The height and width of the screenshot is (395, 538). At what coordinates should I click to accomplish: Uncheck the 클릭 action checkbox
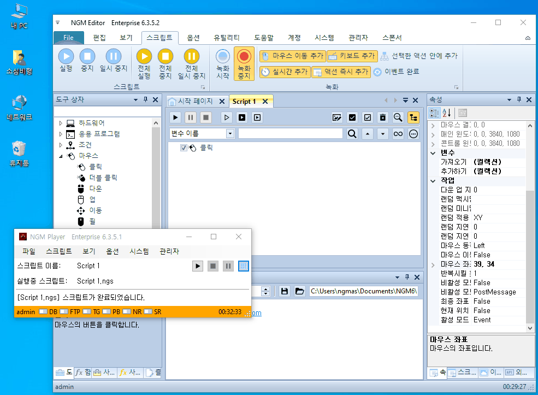tap(184, 148)
